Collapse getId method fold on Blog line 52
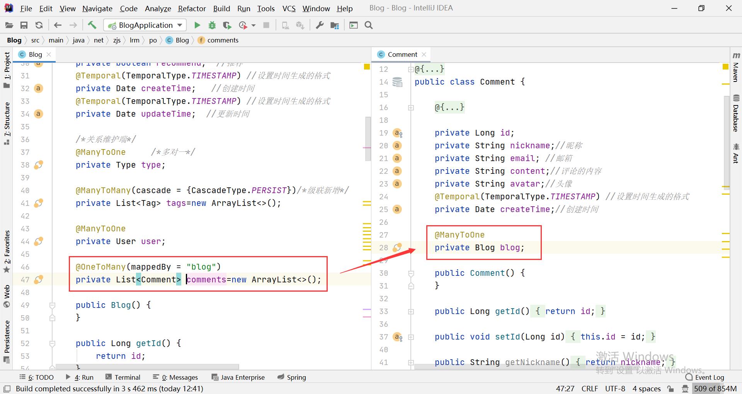 point(52,344)
